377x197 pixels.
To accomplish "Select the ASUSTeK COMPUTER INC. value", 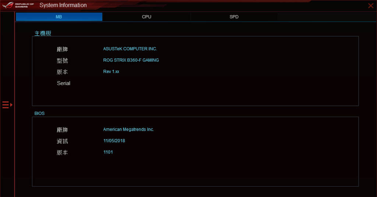I will pyautogui.click(x=130, y=49).
